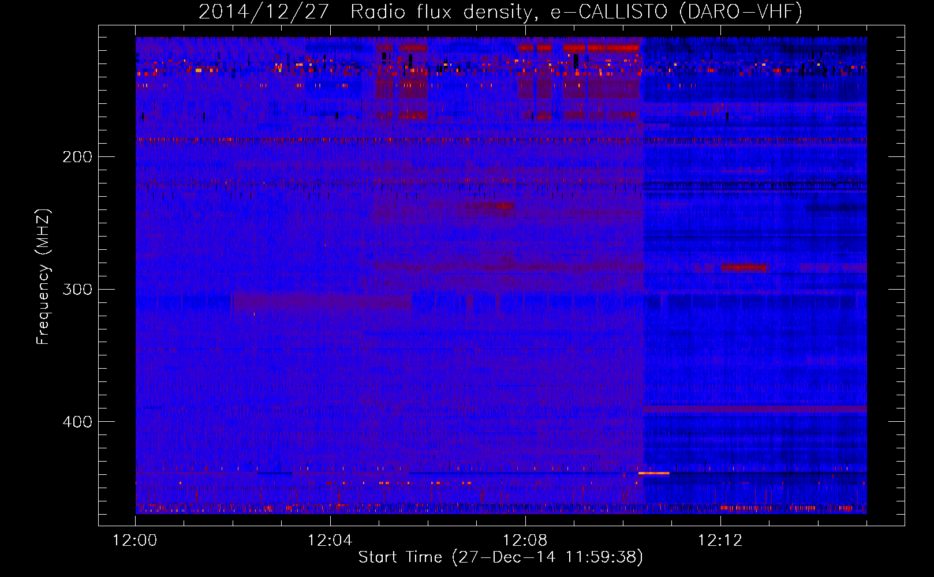Click the 'Radio flux density' title words
This screenshot has height=577, width=934.
(x=444, y=12)
